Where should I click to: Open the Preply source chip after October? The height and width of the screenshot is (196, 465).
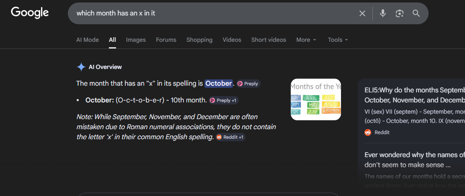pos(248,84)
